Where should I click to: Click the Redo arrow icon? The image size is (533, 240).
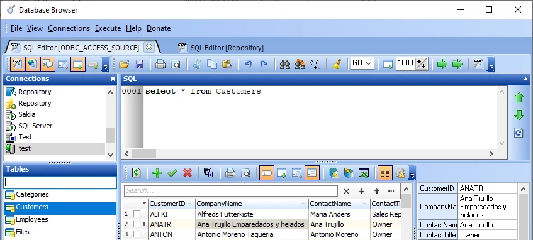264,64
